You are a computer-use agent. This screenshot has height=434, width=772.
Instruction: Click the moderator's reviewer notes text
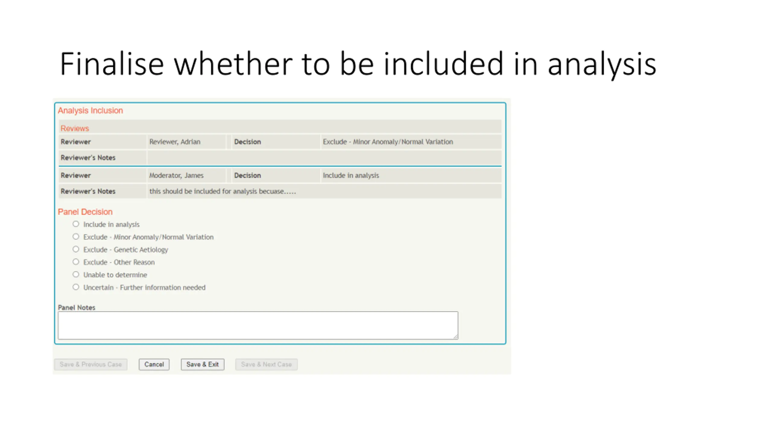point(223,191)
